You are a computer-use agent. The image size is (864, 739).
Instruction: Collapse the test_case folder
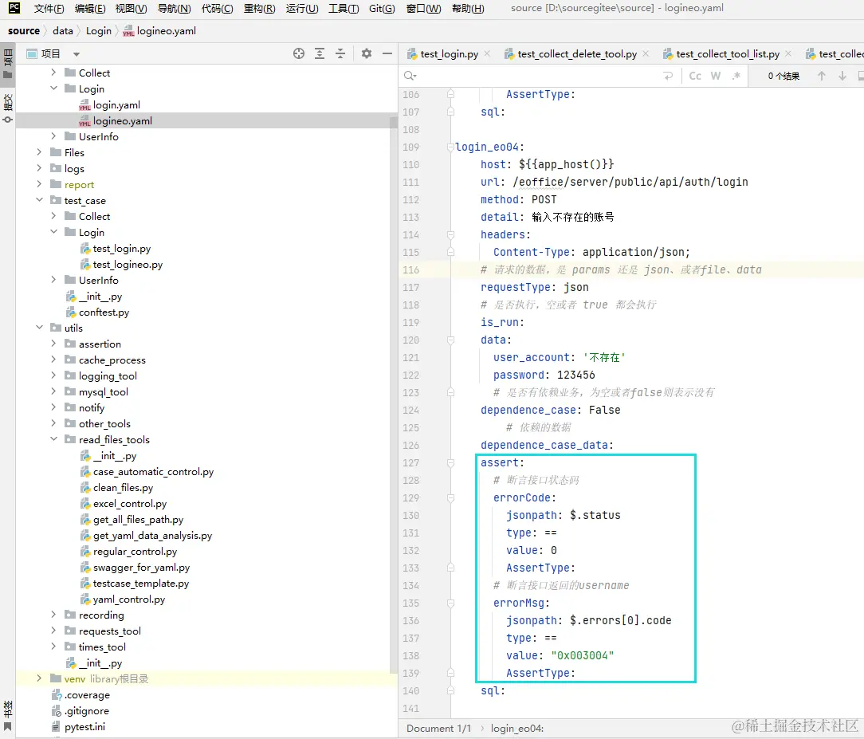tap(39, 201)
